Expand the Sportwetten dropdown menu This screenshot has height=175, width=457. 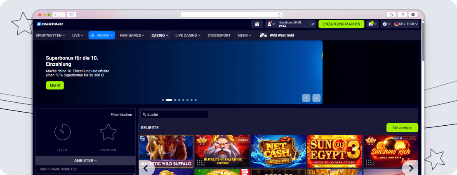tap(50, 35)
